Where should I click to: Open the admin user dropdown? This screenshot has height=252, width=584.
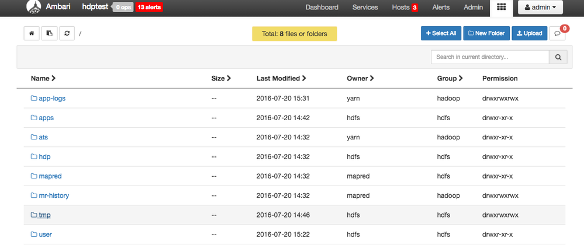(x=541, y=8)
